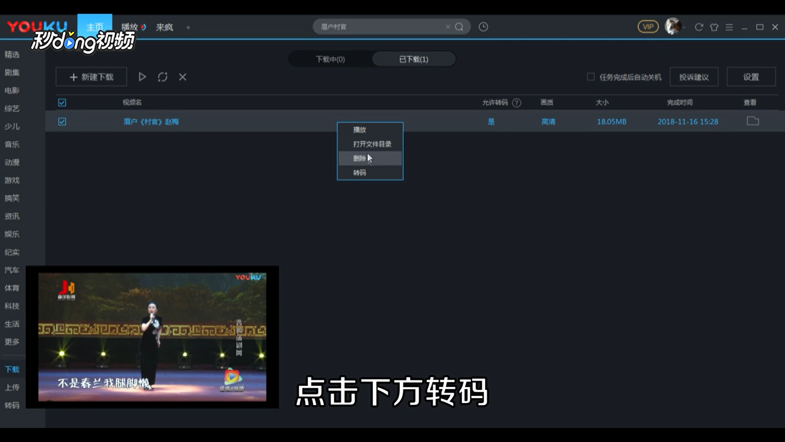
Task: Open 转码 in the left sidebar
Action: (x=12, y=406)
